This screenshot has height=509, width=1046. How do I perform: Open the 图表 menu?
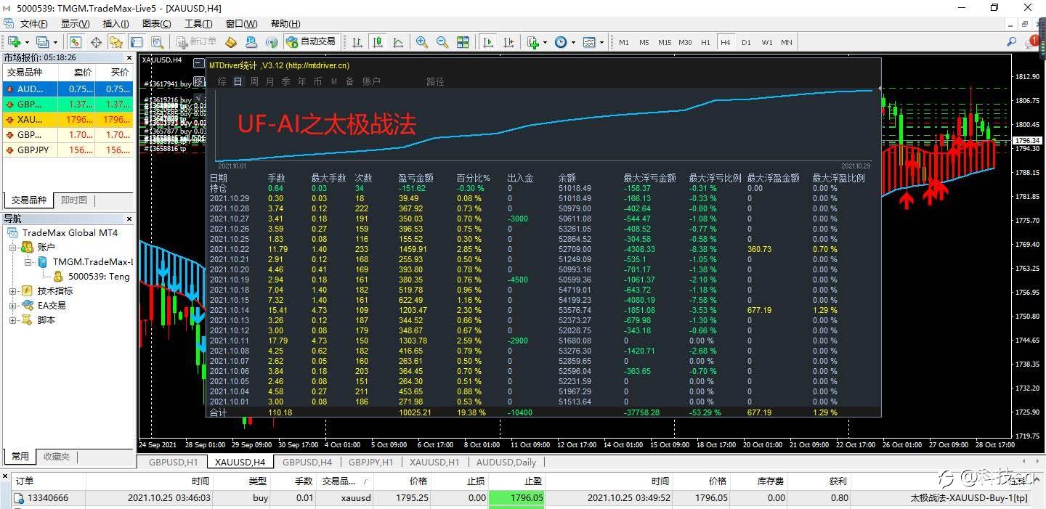coord(156,24)
